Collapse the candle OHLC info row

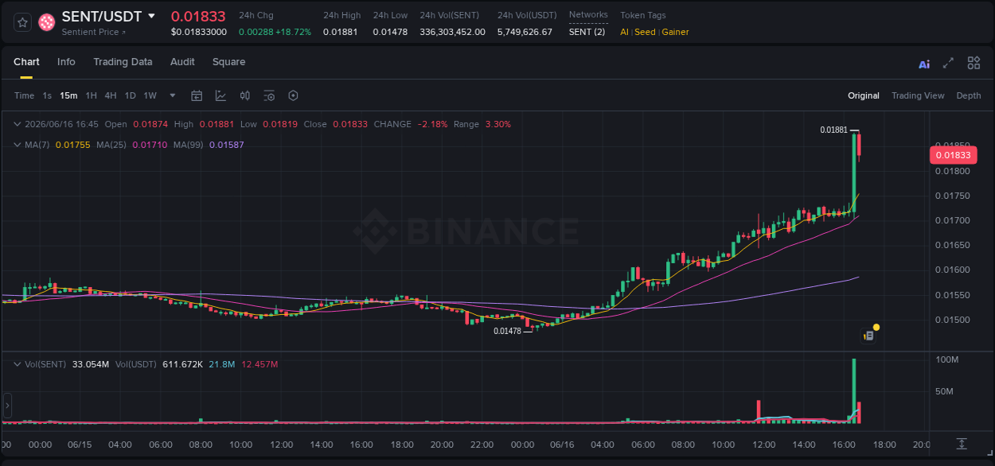18,124
